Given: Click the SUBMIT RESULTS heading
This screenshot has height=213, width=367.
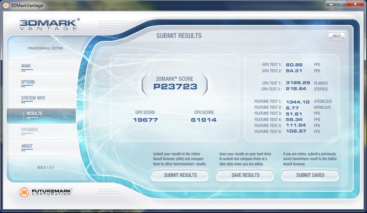Looking at the screenshot, I should click(179, 36).
